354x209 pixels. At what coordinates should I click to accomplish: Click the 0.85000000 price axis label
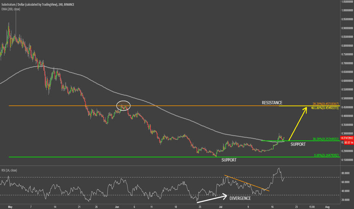(347, 37)
